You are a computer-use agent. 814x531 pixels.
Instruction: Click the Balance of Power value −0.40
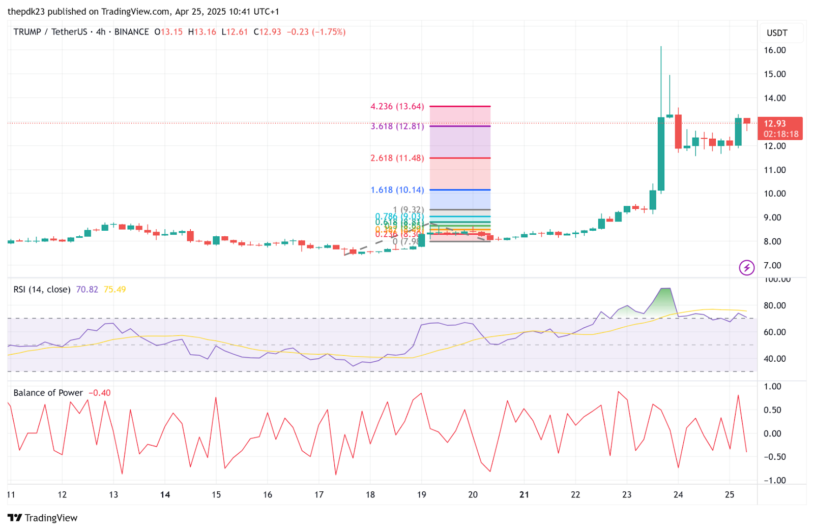click(x=100, y=393)
